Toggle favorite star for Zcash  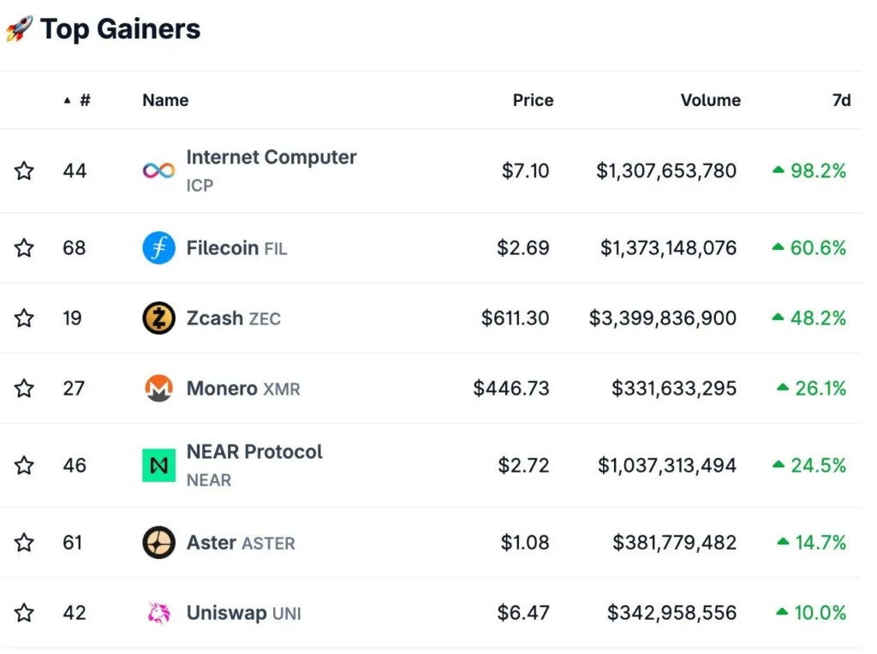(24, 318)
